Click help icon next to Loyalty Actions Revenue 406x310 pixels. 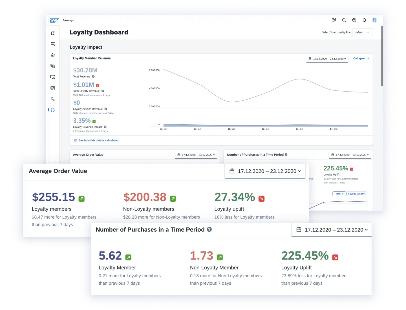(x=106, y=109)
